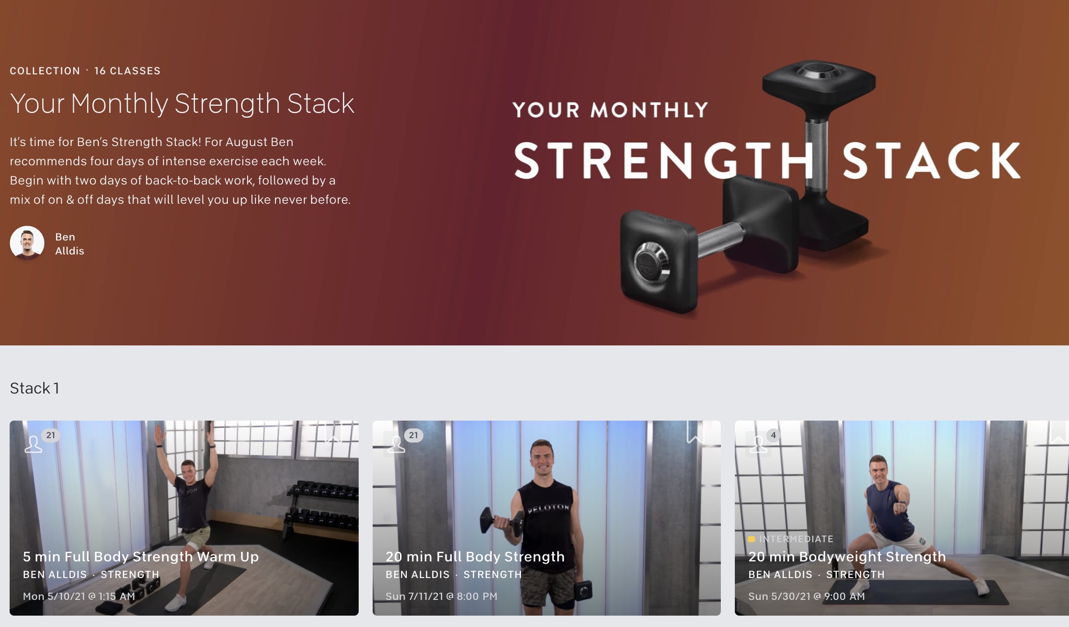The width and height of the screenshot is (1069, 627).
Task: Click the Stack 1 section heading
Action: [x=35, y=388]
